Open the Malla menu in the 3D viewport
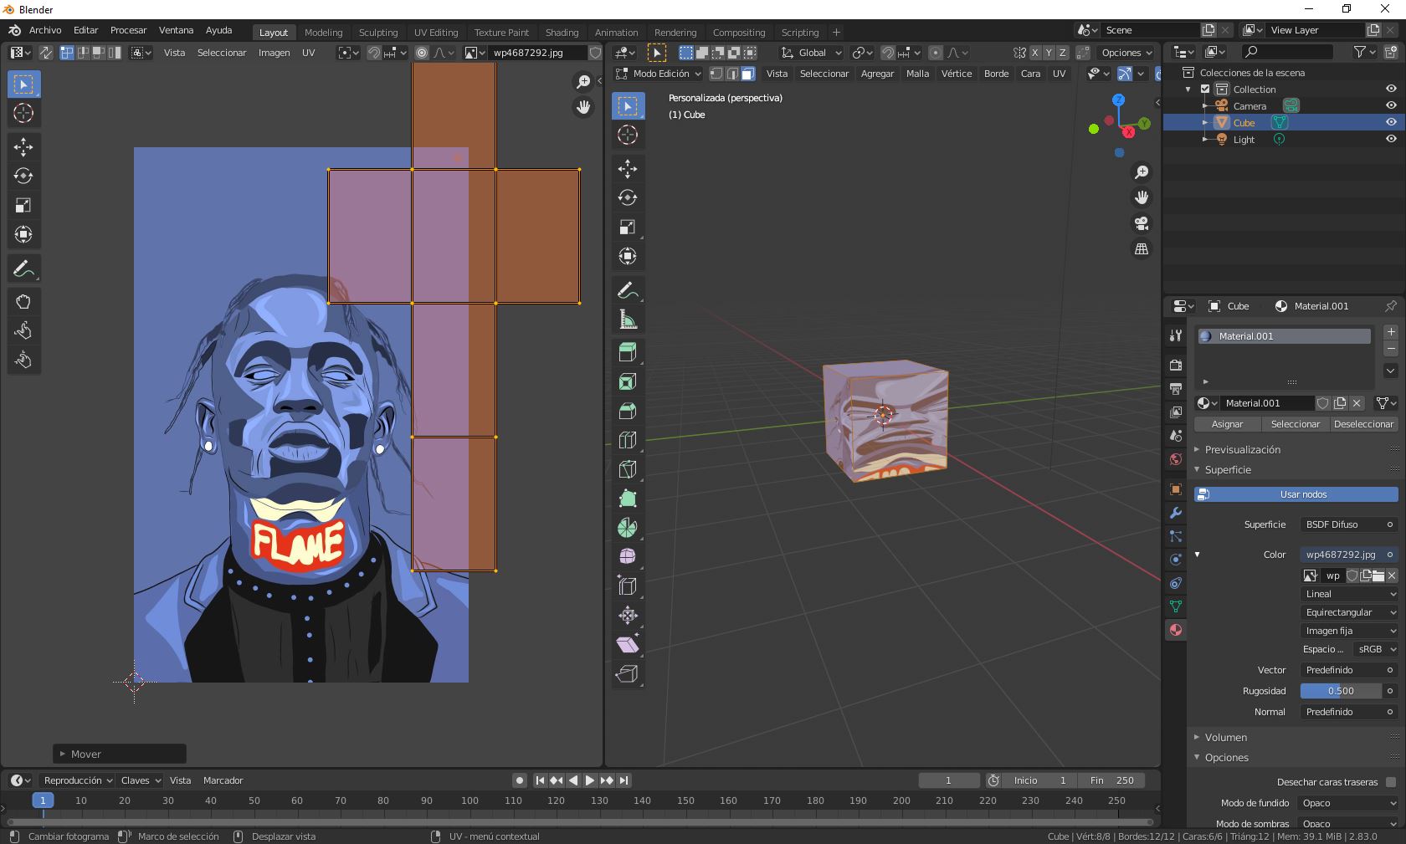The height and width of the screenshot is (844, 1406). 917,74
